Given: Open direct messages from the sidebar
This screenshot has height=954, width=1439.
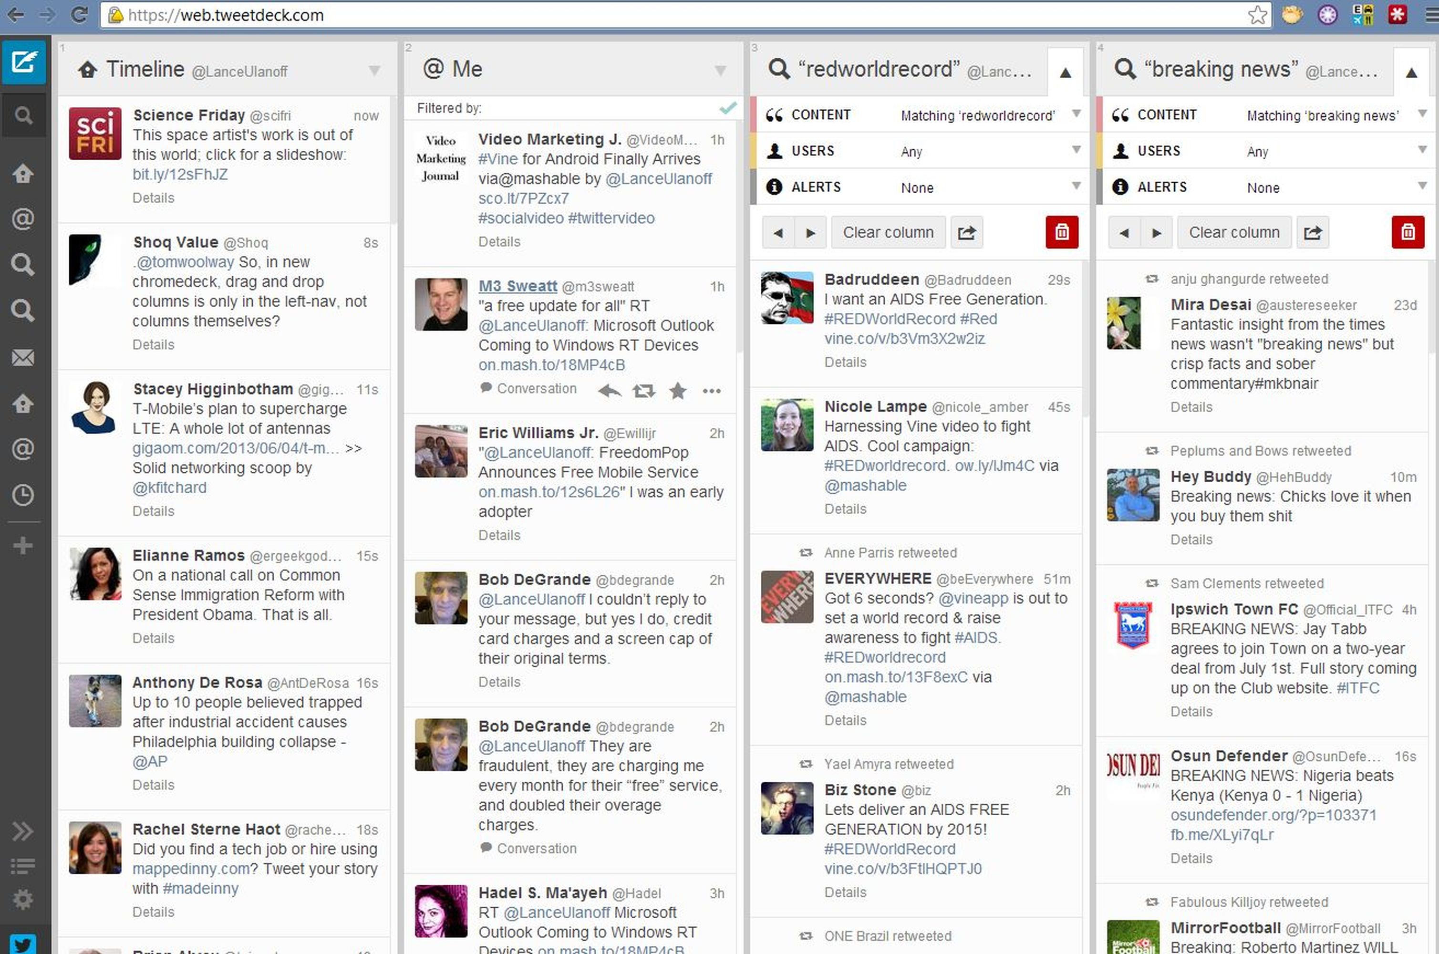Looking at the screenshot, I should (23, 358).
